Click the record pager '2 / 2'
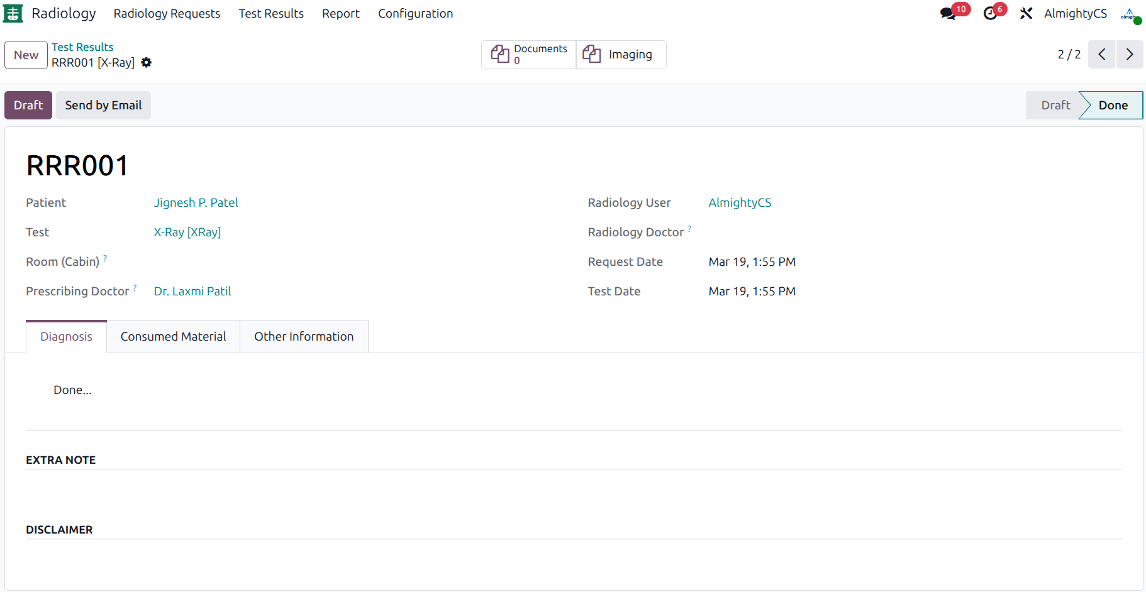Screen dimensions: 1146x592 click(1069, 55)
